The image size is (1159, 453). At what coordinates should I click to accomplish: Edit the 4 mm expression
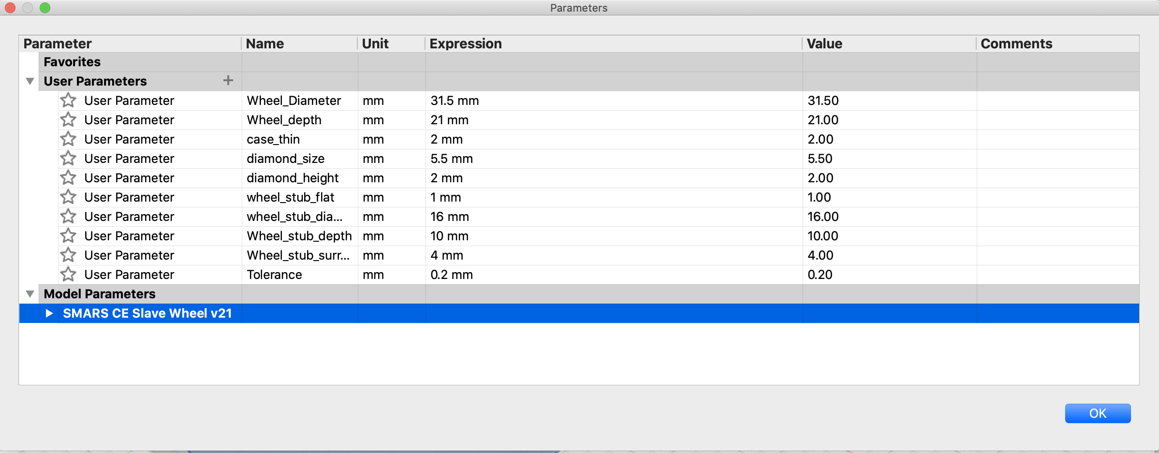coord(614,255)
